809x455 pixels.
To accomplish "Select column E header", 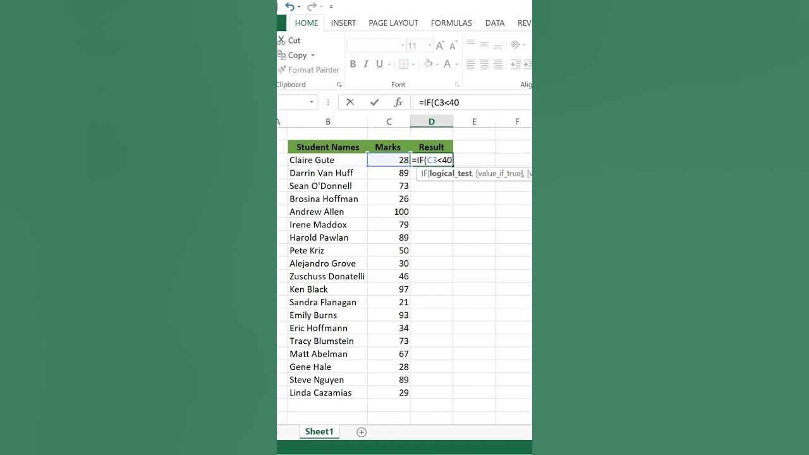I will click(474, 121).
